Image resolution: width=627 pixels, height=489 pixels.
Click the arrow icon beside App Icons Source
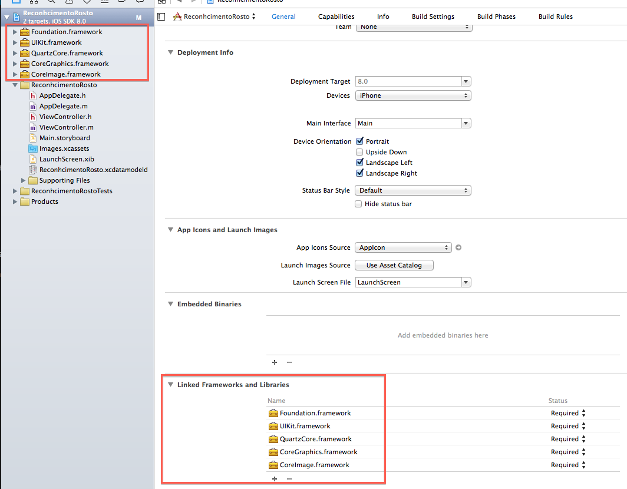(x=458, y=247)
